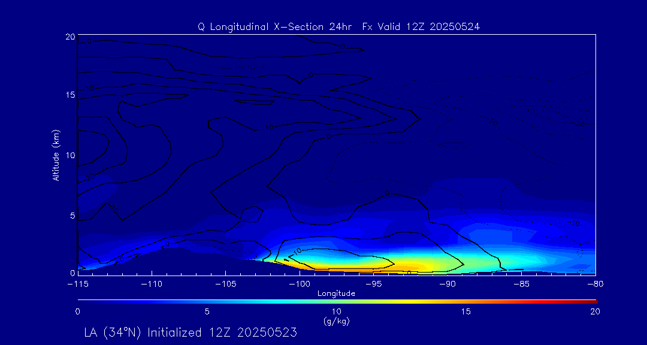Image resolution: width=647 pixels, height=345 pixels.
Task: Click the "5" altitude axis tick label
Action: click(72, 216)
